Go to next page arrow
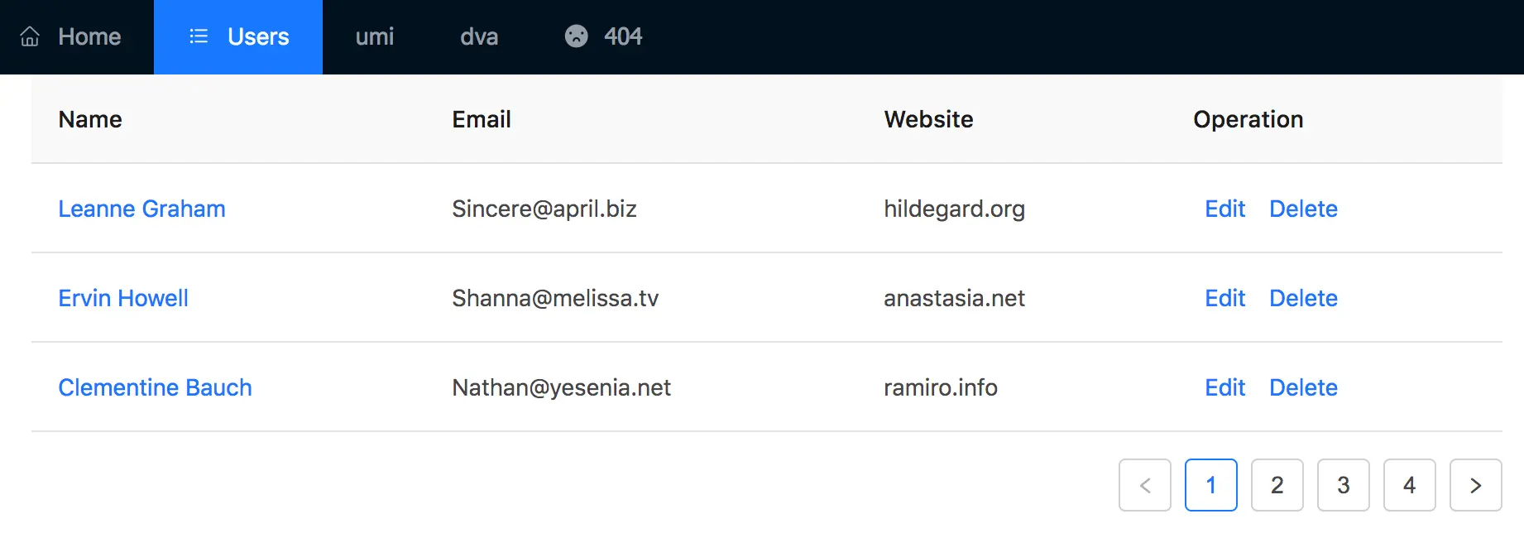This screenshot has width=1524, height=538. (1476, 485)
